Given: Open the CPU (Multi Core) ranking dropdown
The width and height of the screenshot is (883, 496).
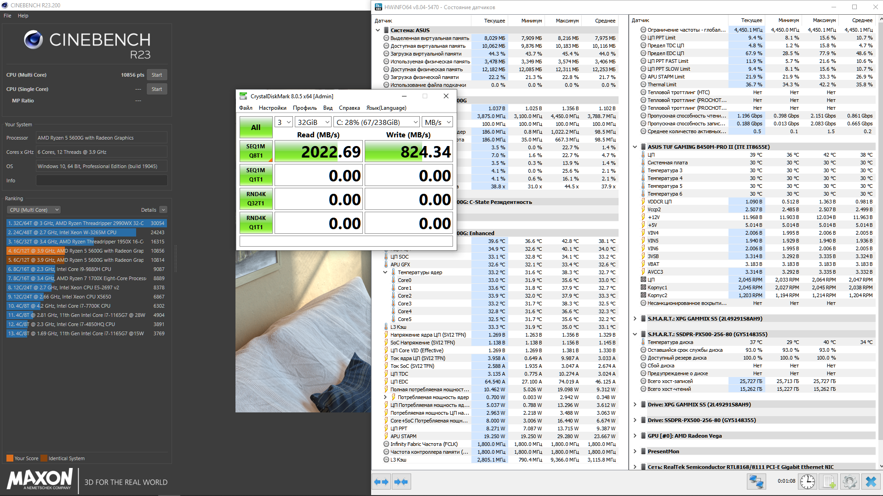Looking at the screenshot, I should click(x=34, y=210).
